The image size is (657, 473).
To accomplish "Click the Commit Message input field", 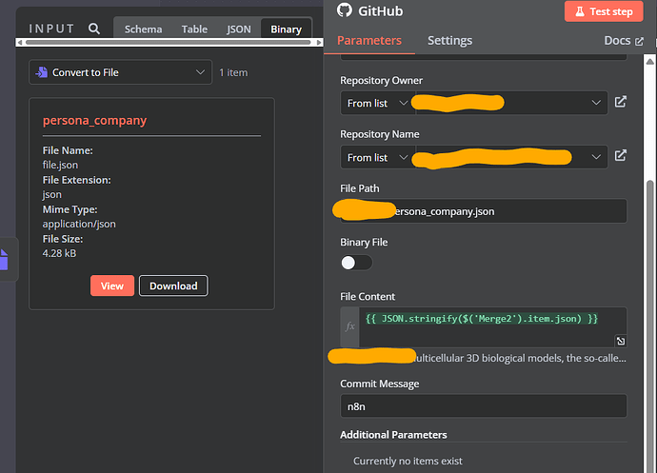I will click(x=484, y=405).
